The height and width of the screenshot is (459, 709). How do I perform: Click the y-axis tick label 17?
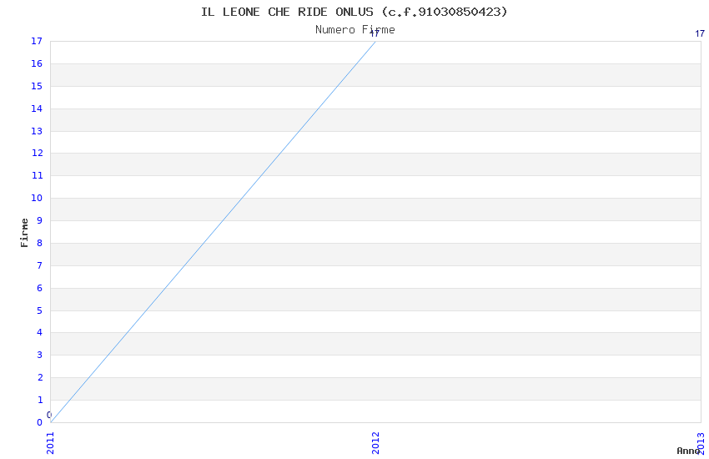coord(37,41)
